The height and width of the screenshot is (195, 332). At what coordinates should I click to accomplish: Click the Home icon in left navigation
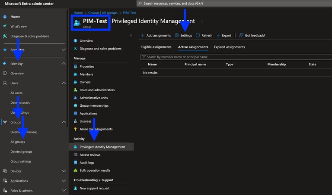5,17
